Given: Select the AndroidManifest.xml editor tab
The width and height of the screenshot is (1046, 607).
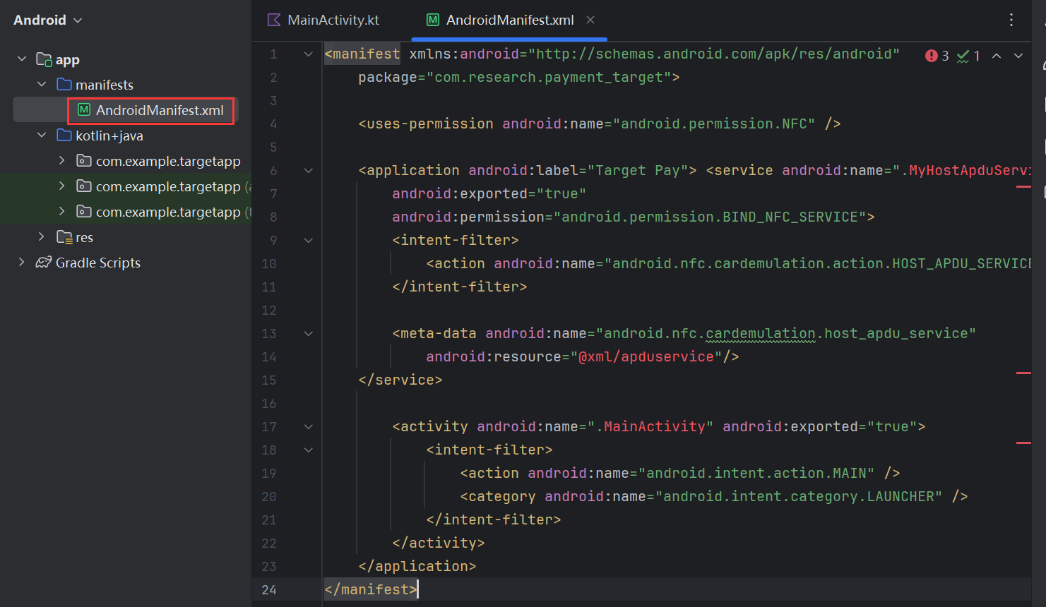Looking at the screenshot, I should (509, 20).
